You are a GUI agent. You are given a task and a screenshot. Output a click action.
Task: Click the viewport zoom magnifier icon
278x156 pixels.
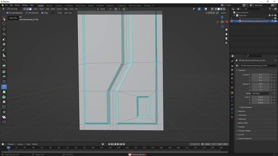pyautogui.click(x=226, y=30)
